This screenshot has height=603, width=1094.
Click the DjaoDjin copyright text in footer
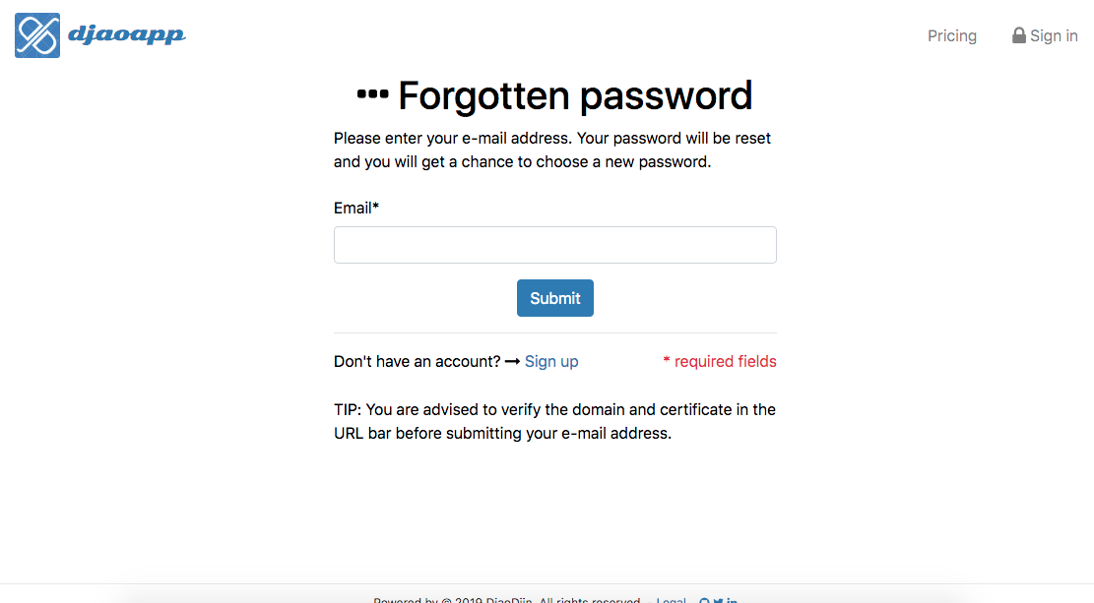coord(506,599)
